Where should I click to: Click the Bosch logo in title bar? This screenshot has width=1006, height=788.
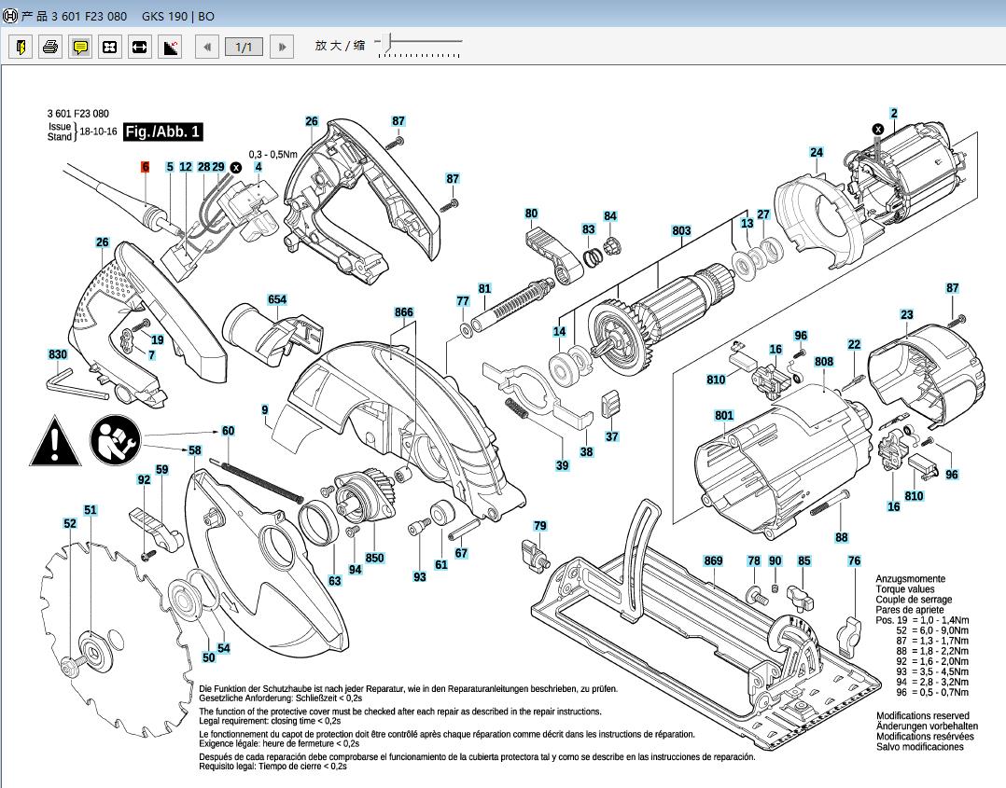pos(9,16)
